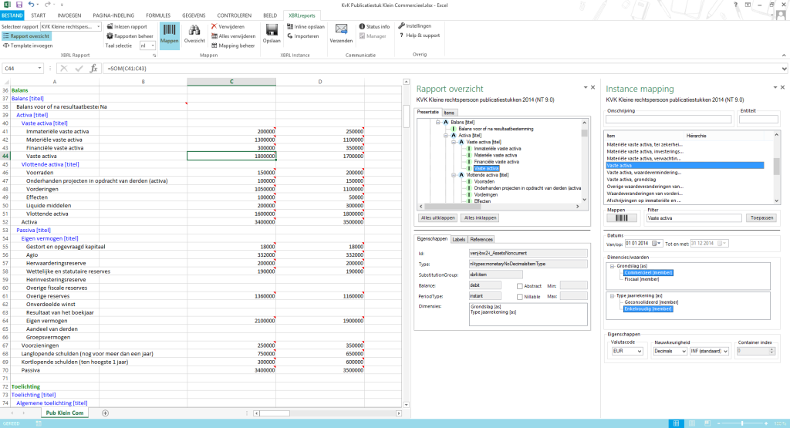Click Template invoegen
Viewport: 790px width, 428px height.
(28, 45)
